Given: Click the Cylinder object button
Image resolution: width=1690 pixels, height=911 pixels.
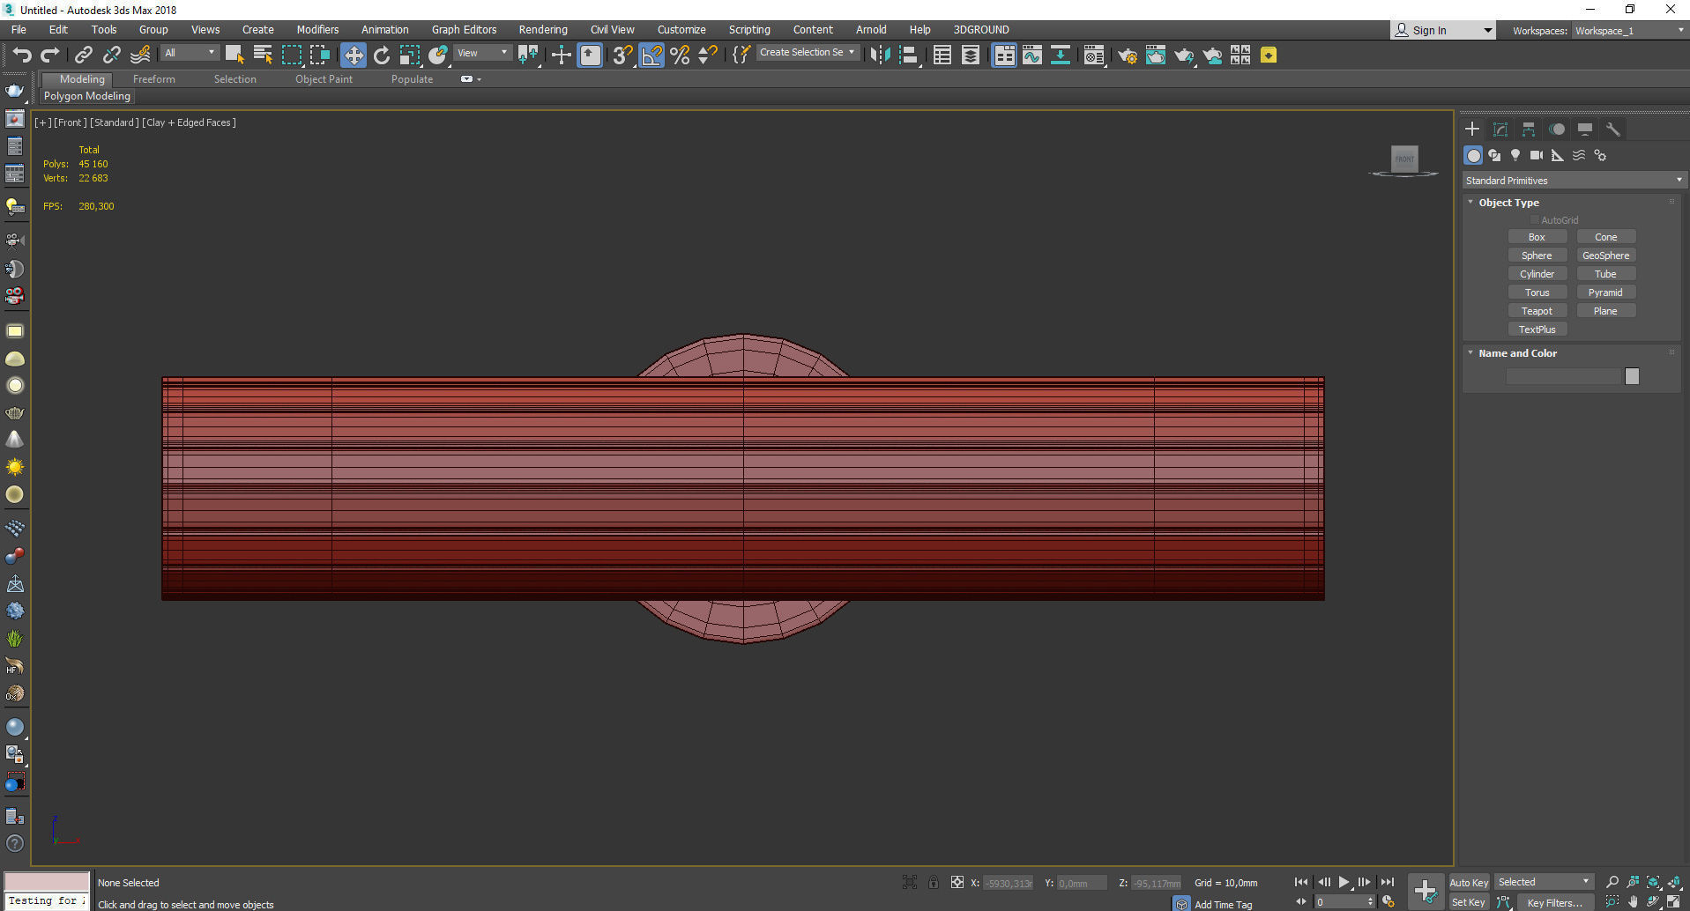Looking at the screenshot, I should click(x=1537, y=274).
